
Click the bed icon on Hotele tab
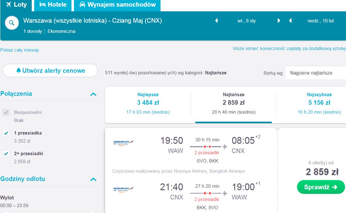point(43,5)
